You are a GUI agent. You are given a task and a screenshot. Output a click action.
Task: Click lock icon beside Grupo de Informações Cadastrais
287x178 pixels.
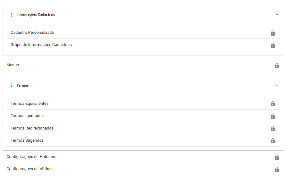pyautogui.click(x=273, y=45)
